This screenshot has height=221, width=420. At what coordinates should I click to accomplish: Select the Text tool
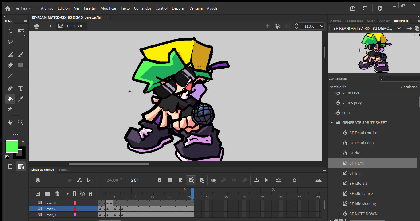point(21,89)
